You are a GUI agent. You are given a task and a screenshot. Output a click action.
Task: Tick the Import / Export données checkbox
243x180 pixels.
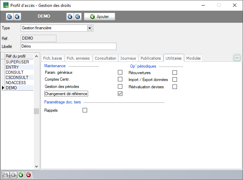[x=175, y=80]
